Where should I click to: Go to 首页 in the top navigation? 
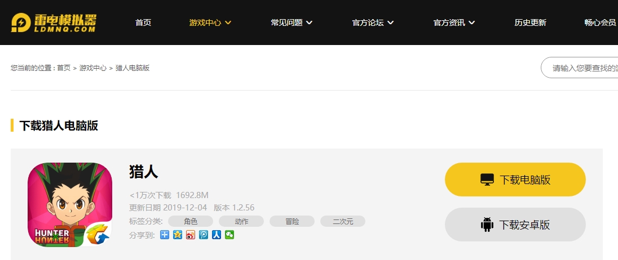click(143, 23)
